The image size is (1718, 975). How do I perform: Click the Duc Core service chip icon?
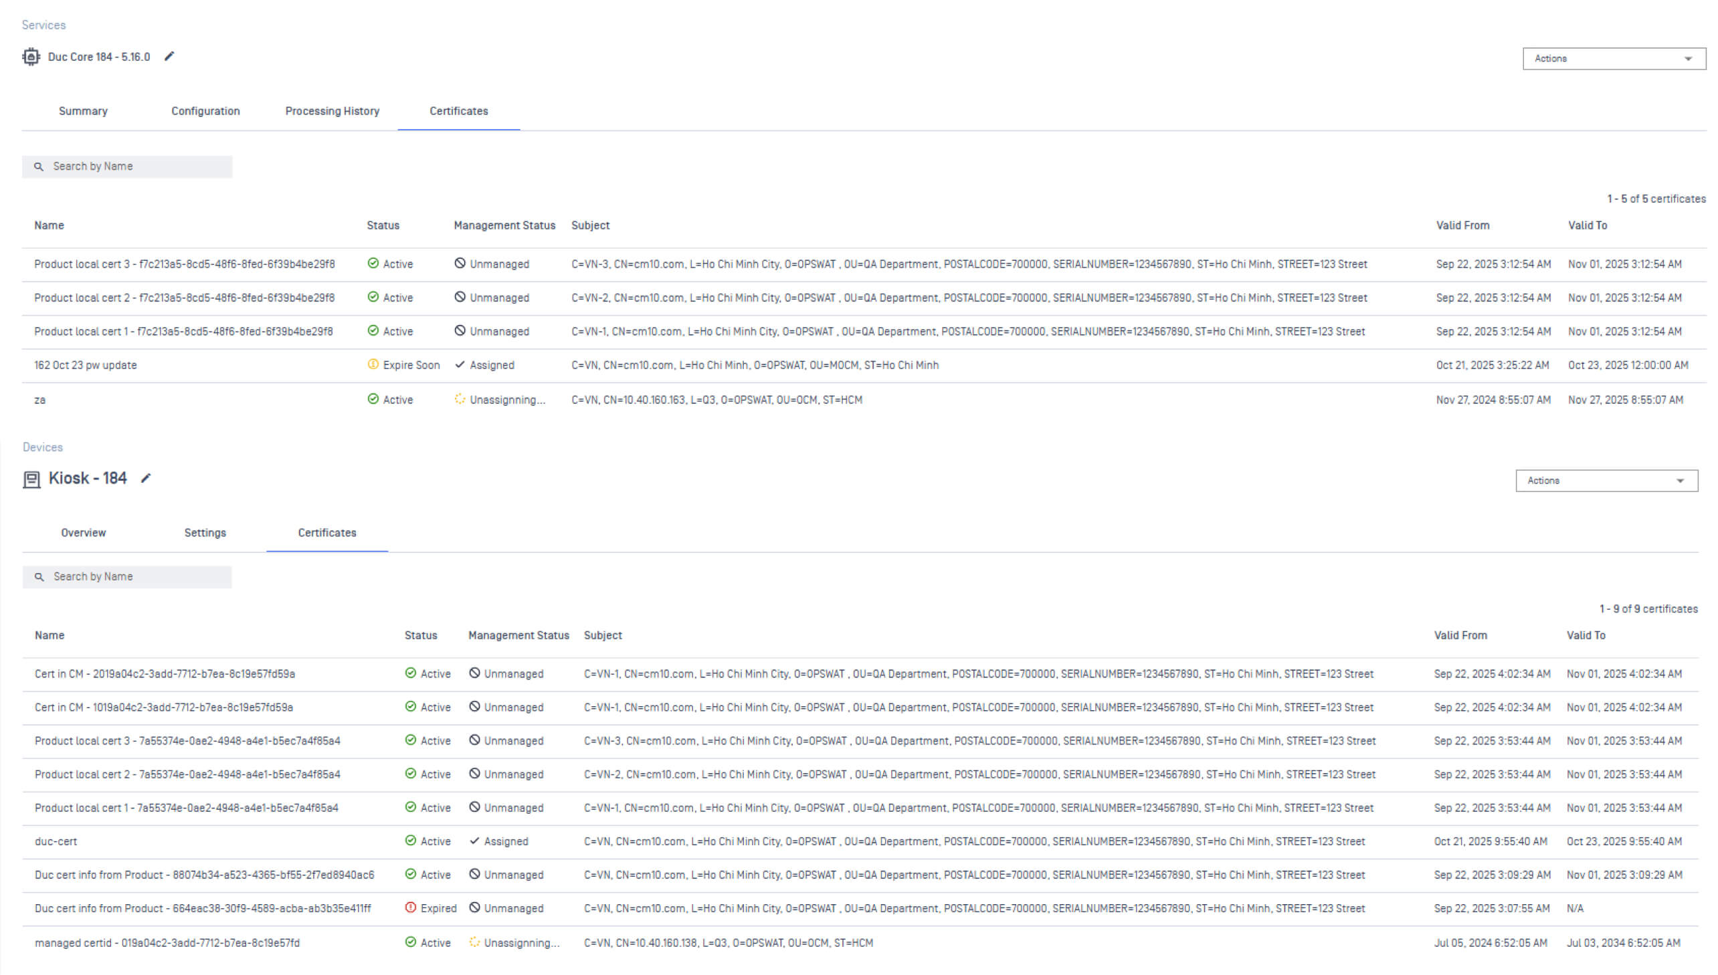coord(31,57)
